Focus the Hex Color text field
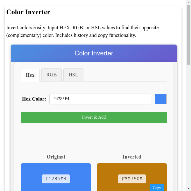 (100, 99)
